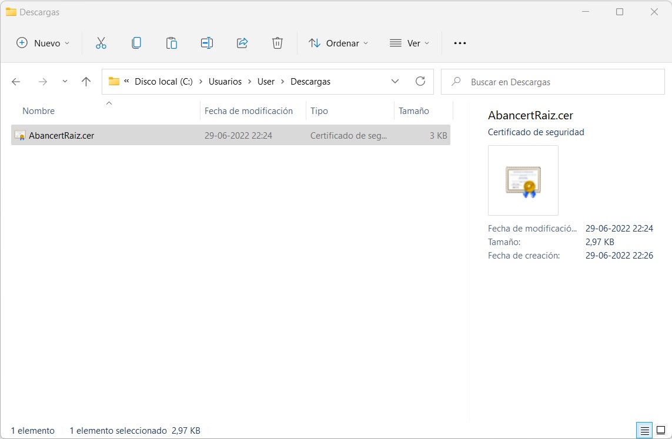Click the Rename icon in toolbar
Viewport: 672px width, 439px height.
tap(206, 43)
